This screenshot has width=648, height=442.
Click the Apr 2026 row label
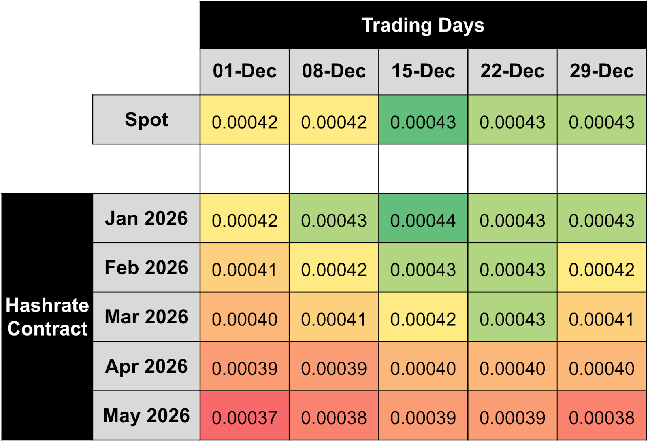click(146, 366)
